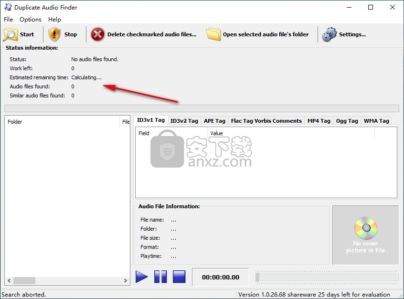Viewport: 404px width, 299px height.
Task: Click the file list left scroll arrow
Action: pyautogui.click(x=9, y=280)
